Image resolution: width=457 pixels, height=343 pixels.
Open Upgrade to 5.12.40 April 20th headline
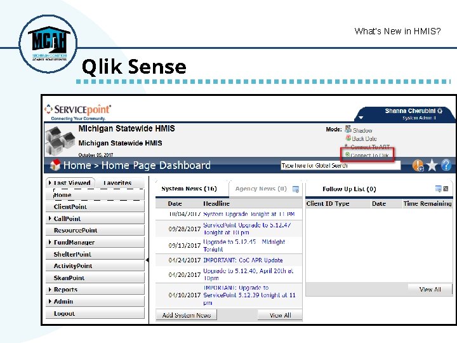pyautogui.click(x=248, y=274)
